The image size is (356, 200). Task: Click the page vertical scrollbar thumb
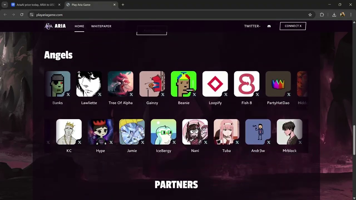354,140
